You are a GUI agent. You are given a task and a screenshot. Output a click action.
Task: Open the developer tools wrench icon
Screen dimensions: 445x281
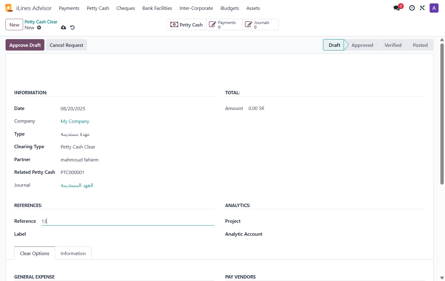click(422, 8)
